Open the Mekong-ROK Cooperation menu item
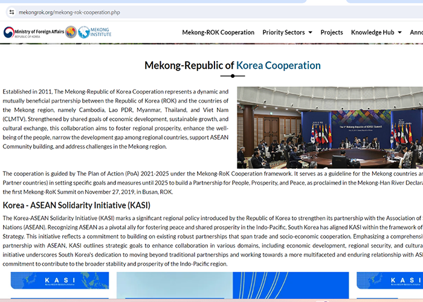This screenshot has height=302, width=423. [218, 33]
